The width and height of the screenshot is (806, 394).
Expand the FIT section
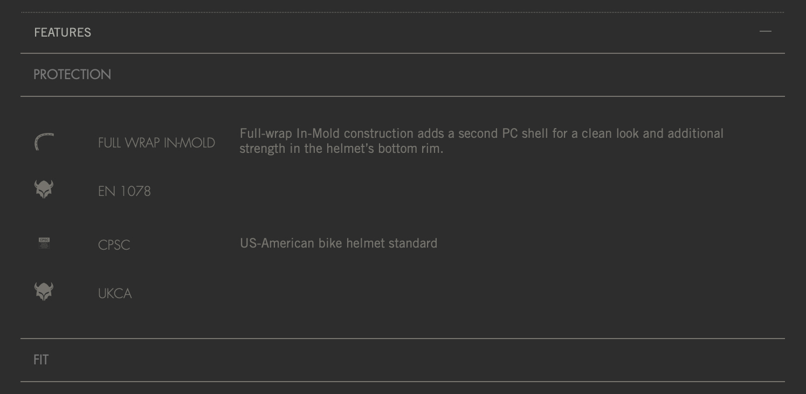(x=403, y=360)
